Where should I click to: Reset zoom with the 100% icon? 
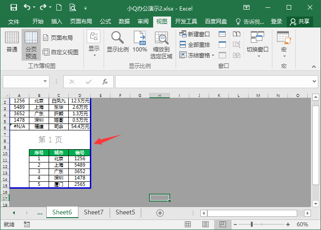(x=140, y=42)
